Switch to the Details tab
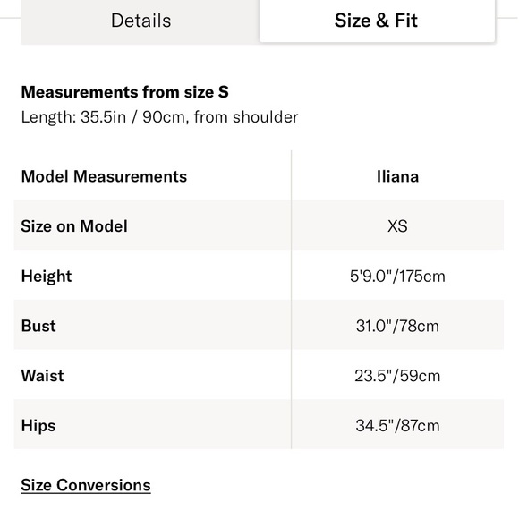This screenshot has height=519, width=519. [x=140, y=21]
